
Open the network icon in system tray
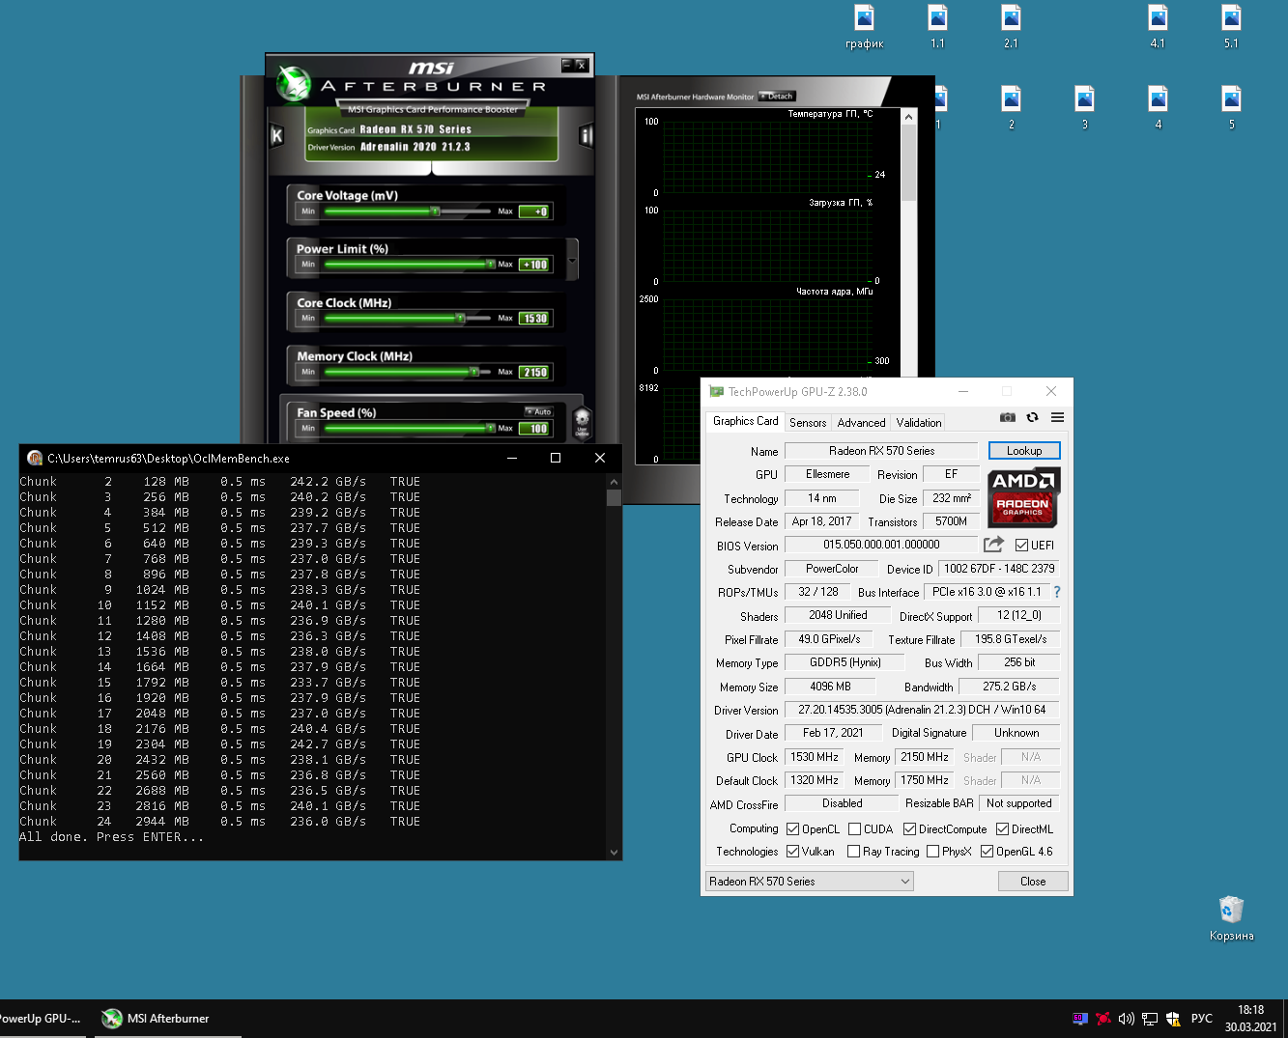[1150, 1019]
